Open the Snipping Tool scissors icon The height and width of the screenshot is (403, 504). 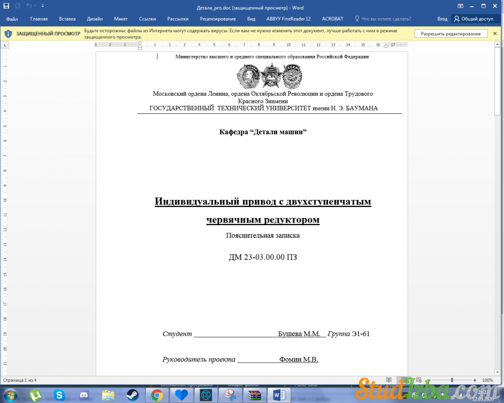pos(230,395)
